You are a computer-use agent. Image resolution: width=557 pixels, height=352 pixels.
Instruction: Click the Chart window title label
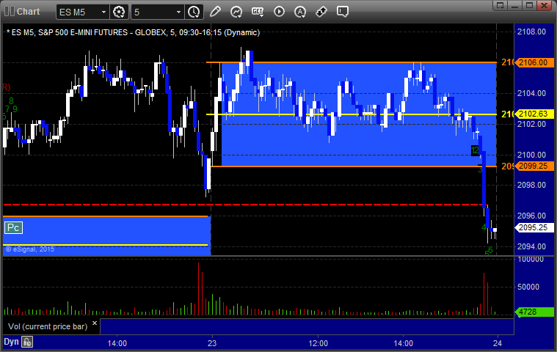coord(29,11)
